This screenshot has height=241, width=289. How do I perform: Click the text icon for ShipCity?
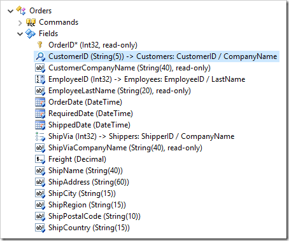40,193
